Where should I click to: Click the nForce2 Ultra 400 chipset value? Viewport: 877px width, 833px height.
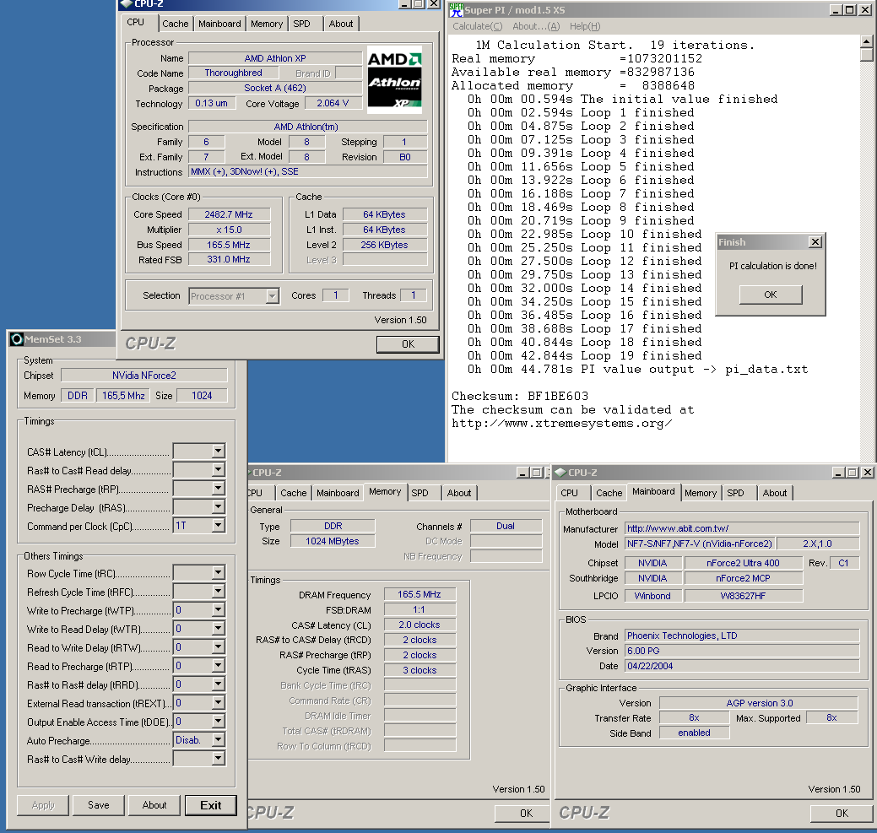[743, 563]
